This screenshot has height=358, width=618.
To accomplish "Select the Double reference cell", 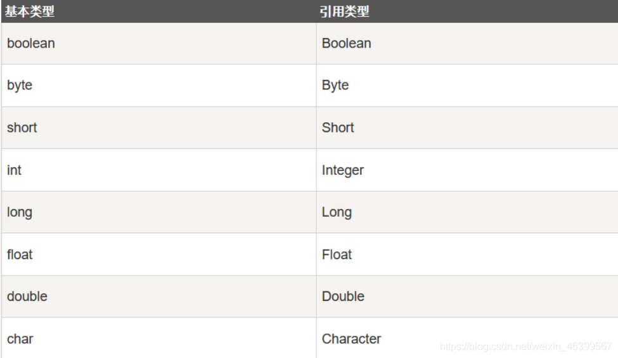I will click(x=467, y=297).
